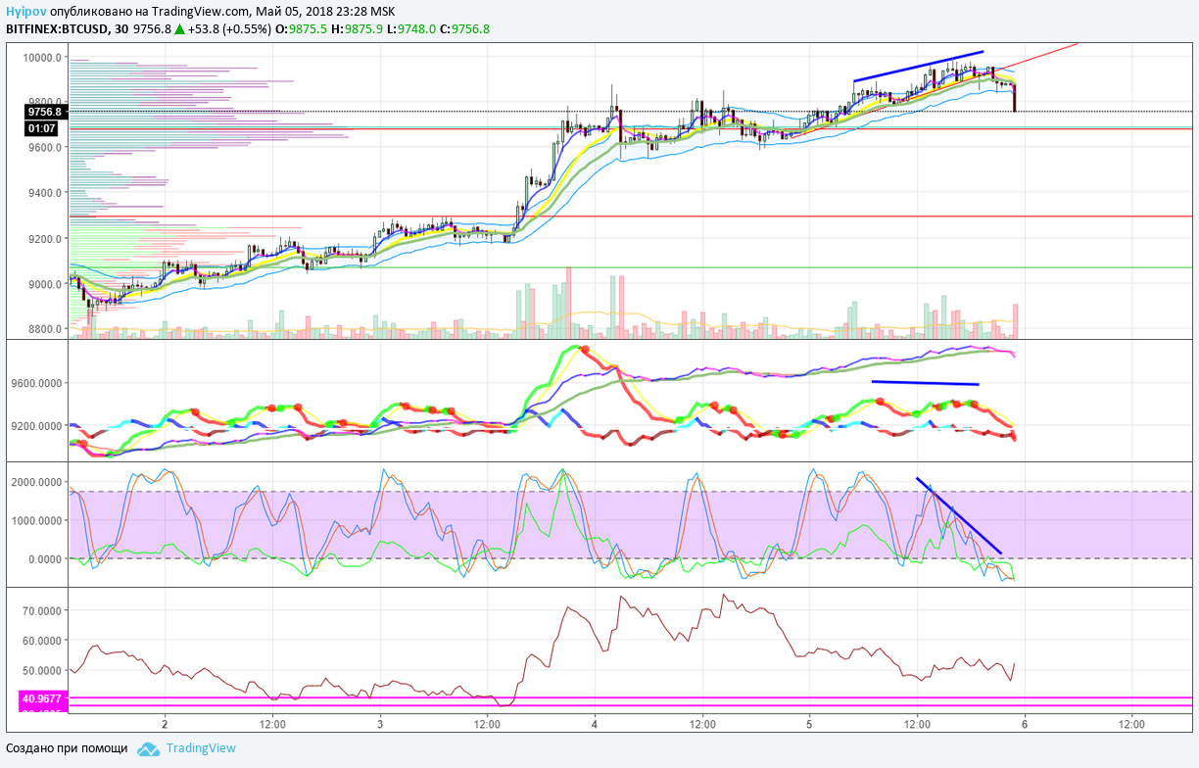Click the C:9756.8 close value
The image size is (1199, 768).
click(x=465, y=29)
